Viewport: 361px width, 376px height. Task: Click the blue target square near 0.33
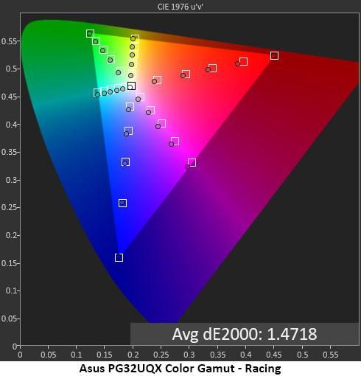tap(125, 162)
